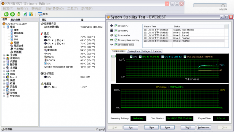234x132 pixels.
Task: Toggle the CPU graph series checkbox
Action: coord(131,57)
